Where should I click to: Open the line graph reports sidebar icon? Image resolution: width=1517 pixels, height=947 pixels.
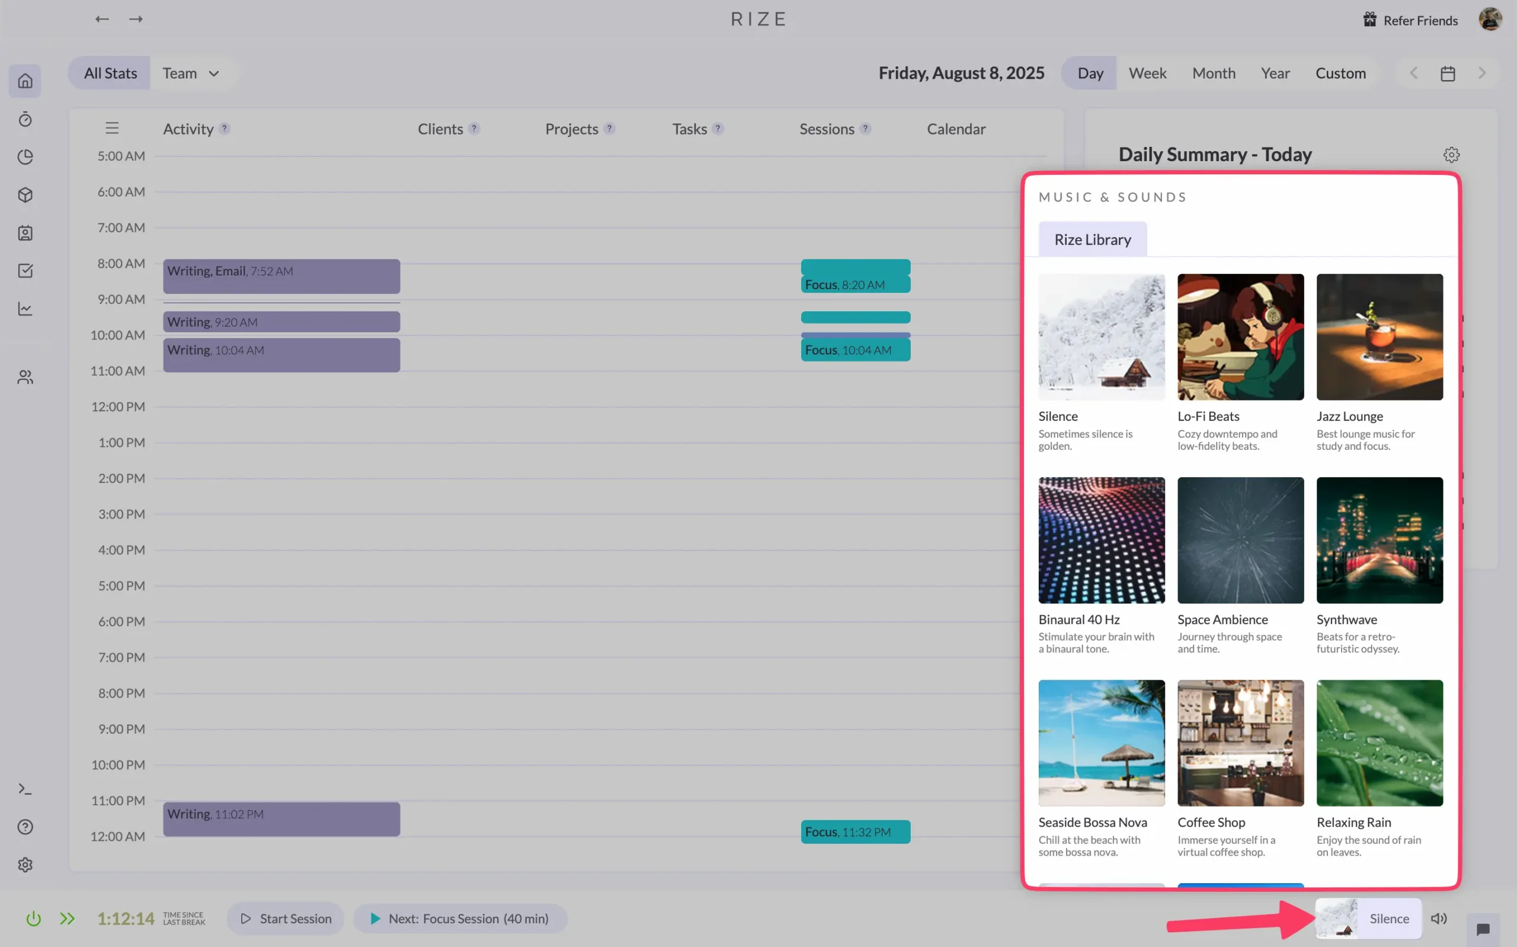(x=25, y=309)
